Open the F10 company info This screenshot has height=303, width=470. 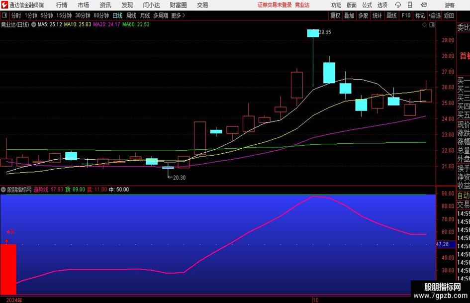pyautogui.click(x=406, y=15)
